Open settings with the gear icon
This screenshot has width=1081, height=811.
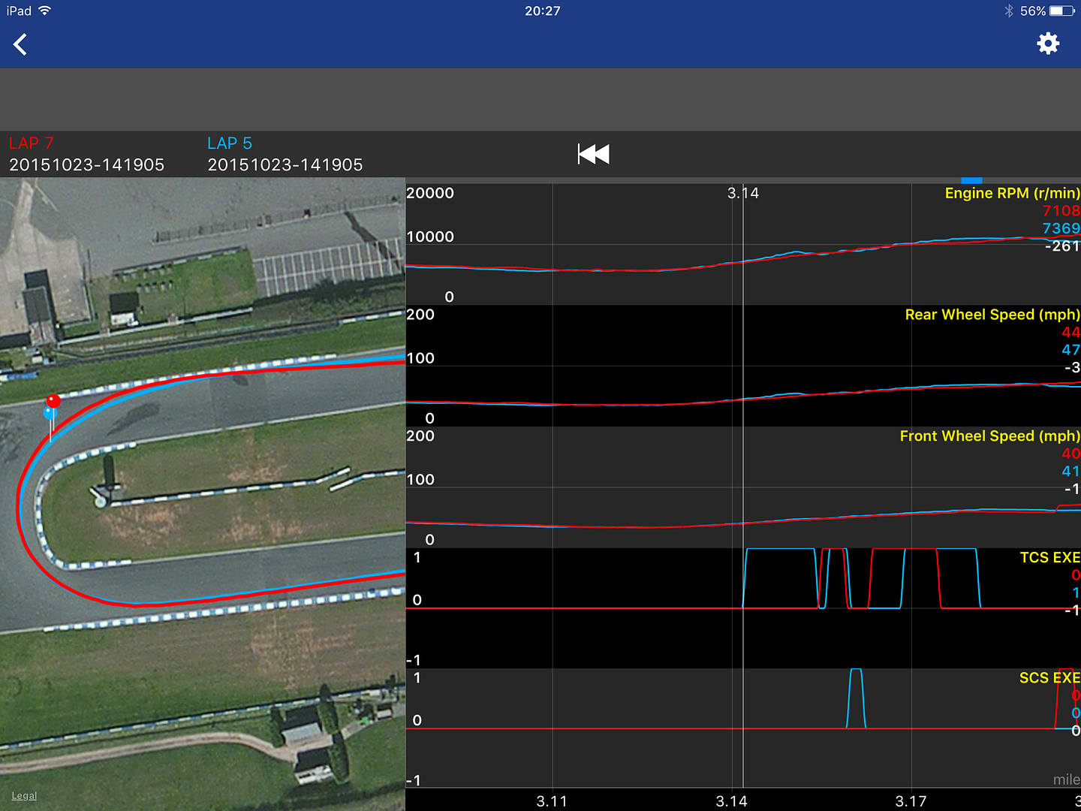coord(1048,43)
